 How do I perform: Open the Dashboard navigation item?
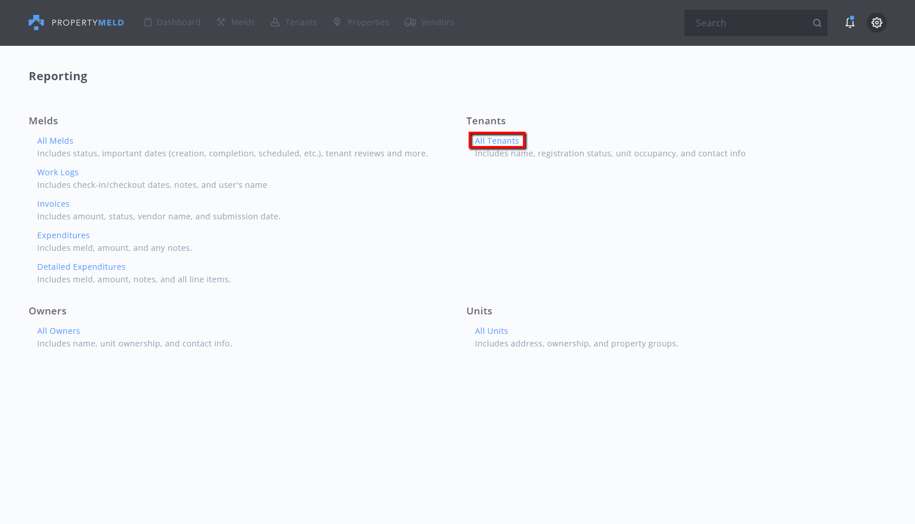(172, 22)
